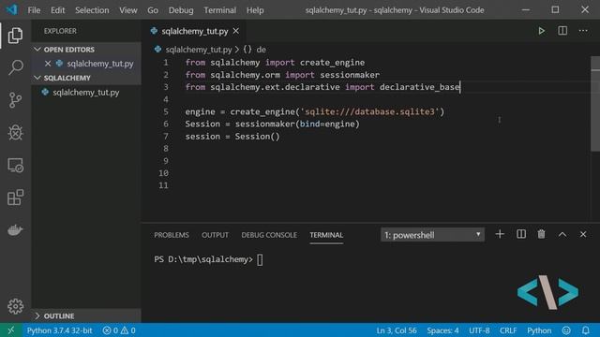Open the Terminal menu
The width and height of the screenshot is (600, 337).
pos(219,10)
